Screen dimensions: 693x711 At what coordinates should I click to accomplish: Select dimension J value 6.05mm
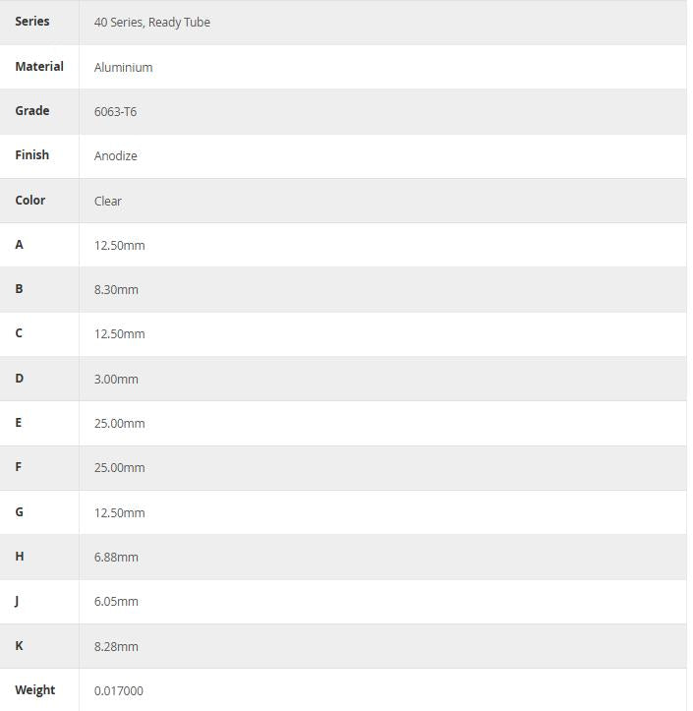[117, 602]
